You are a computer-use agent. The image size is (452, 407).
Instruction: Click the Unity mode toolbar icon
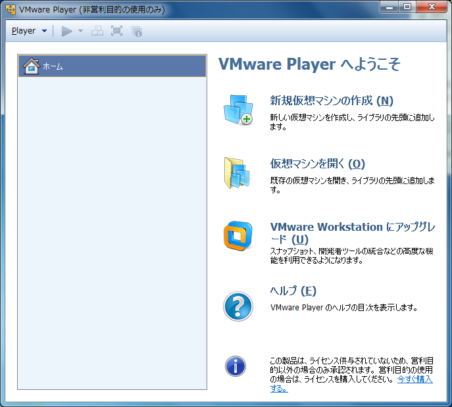pyautogui.click(x=137, y=31)
